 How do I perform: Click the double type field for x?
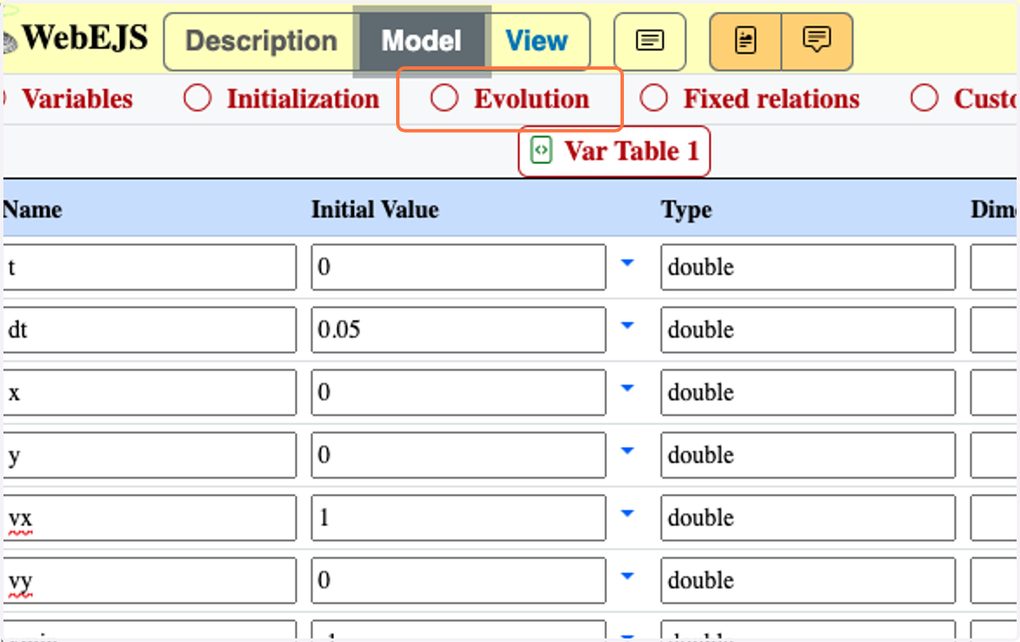[808, 392]
